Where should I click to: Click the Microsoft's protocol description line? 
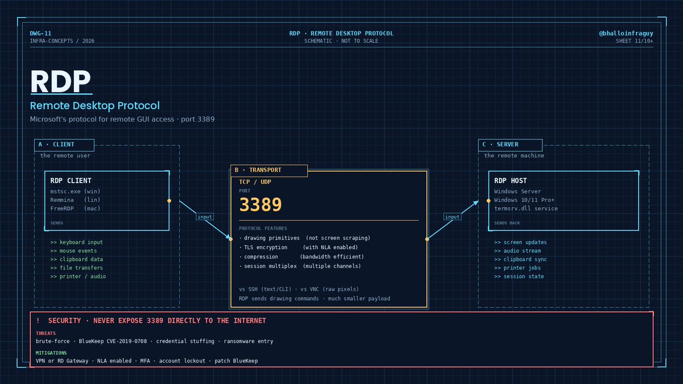click(122, 119)
